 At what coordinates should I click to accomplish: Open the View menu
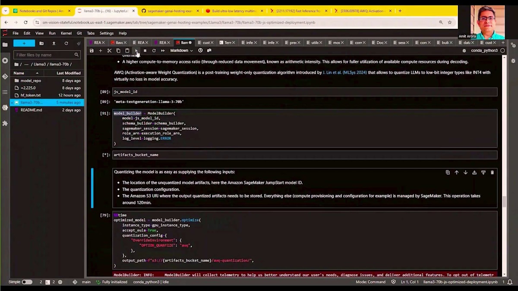39,33
